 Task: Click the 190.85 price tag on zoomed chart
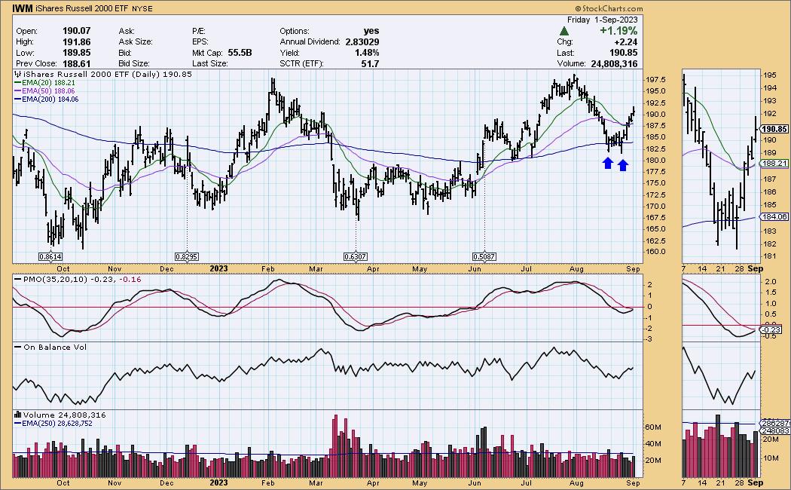(774, 129)
